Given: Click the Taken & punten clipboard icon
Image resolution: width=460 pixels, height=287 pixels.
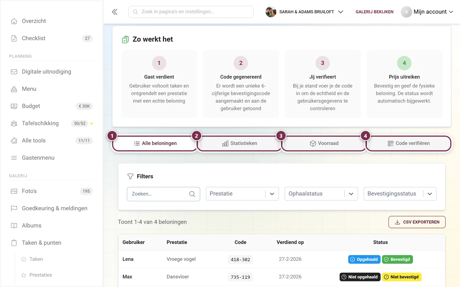Looking at the screenshot, I should [14, 243].
